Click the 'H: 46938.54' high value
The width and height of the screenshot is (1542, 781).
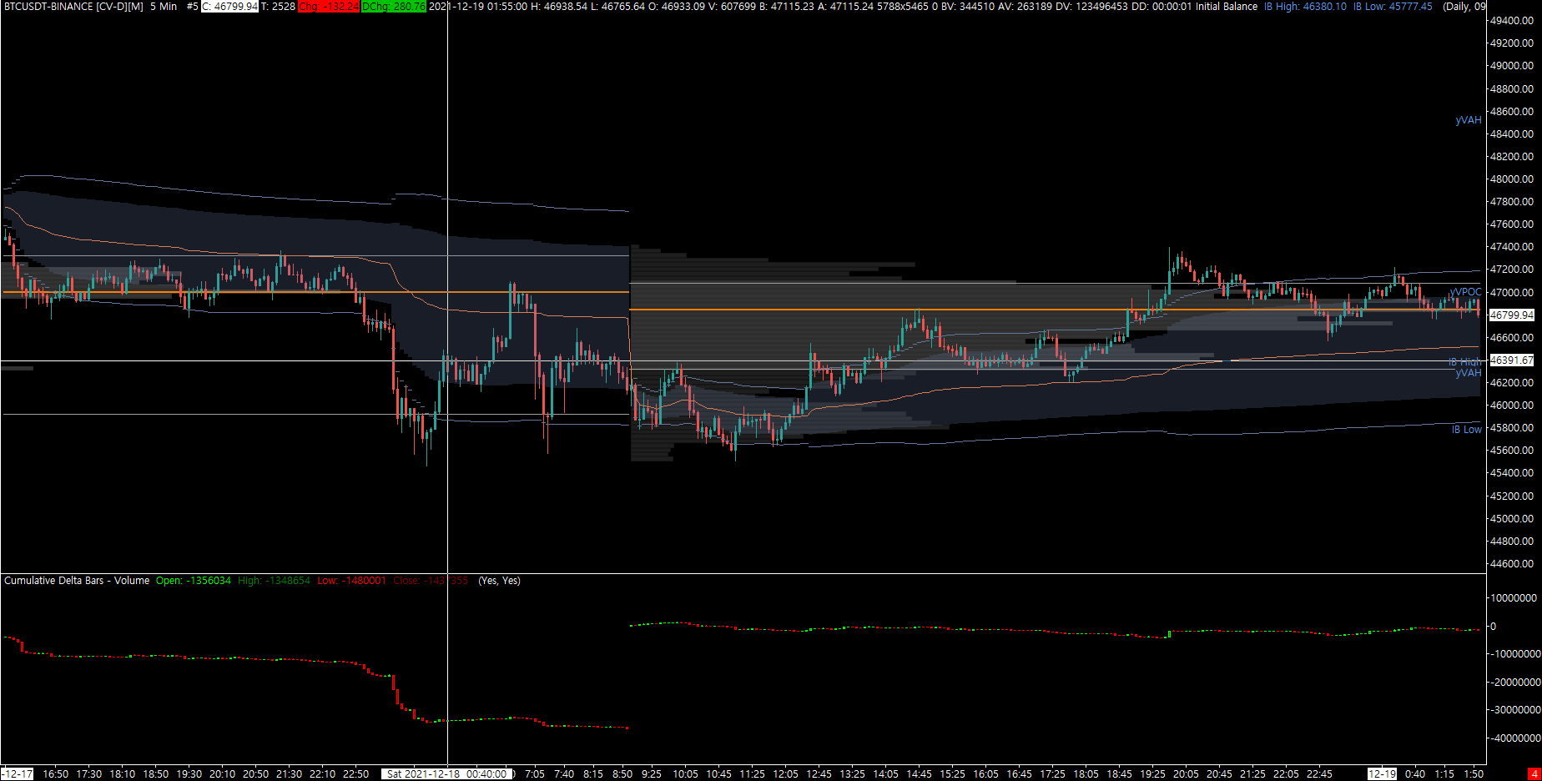(x=559, y=6)
